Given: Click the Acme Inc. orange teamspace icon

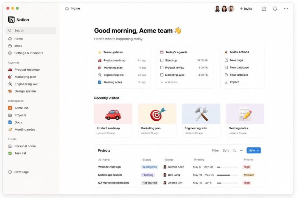Looking at the screenshot, I should click(x=10, y=108).
